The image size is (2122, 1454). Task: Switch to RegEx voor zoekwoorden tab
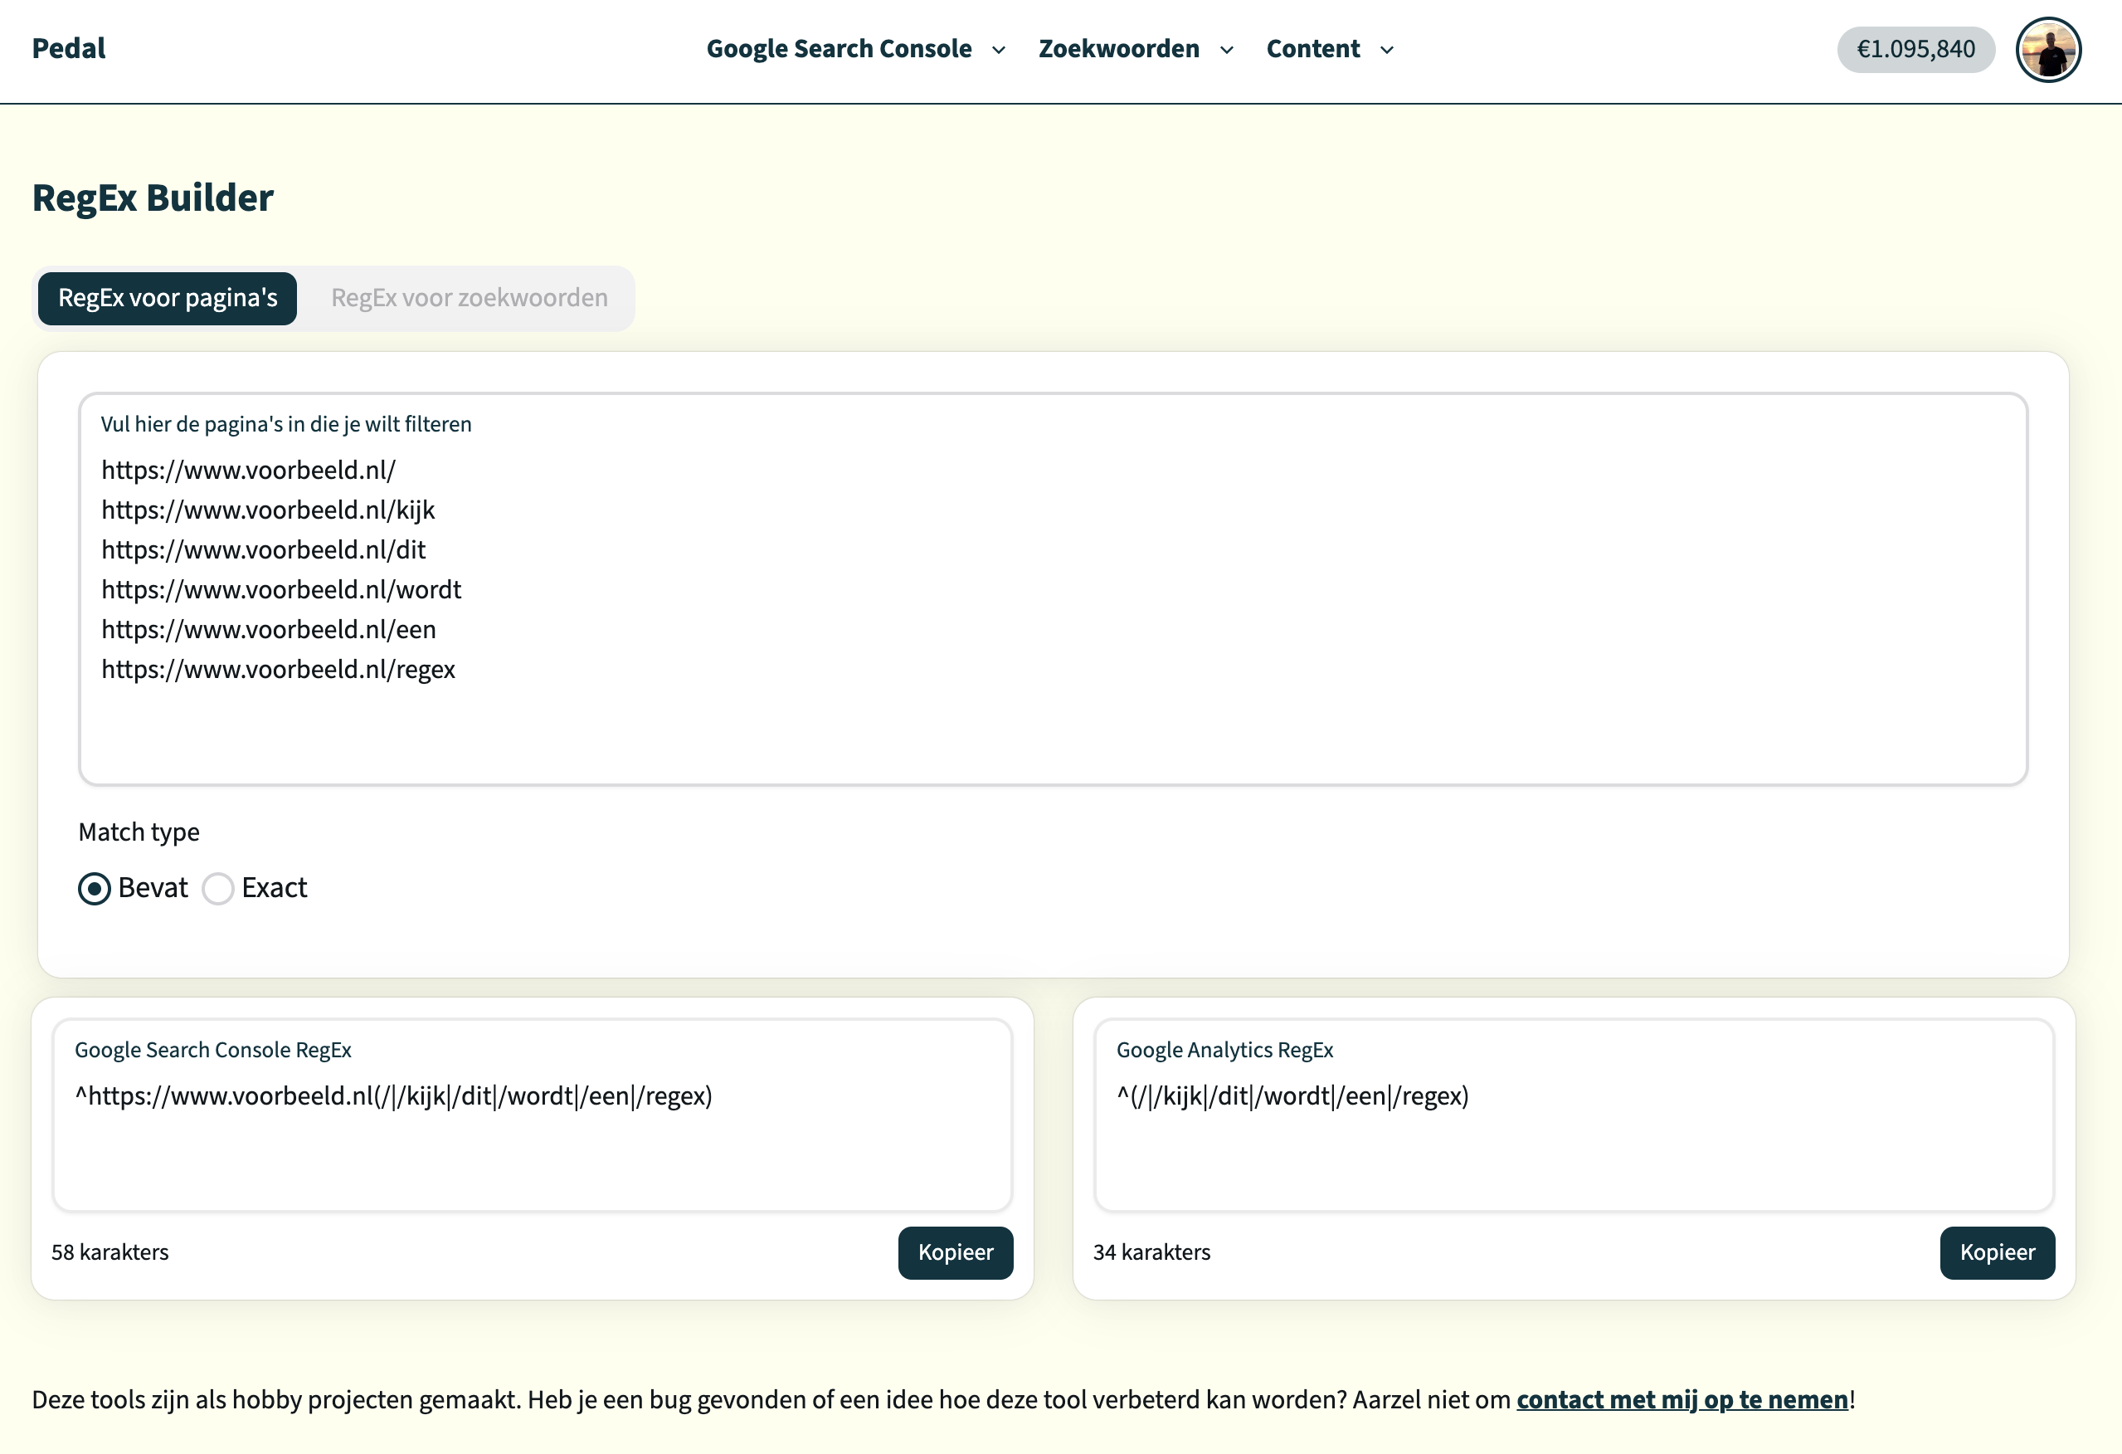pyautogui.click(x=470, y=299)
